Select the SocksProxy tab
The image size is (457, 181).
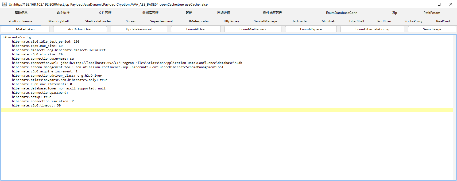(x=413, y=21)
